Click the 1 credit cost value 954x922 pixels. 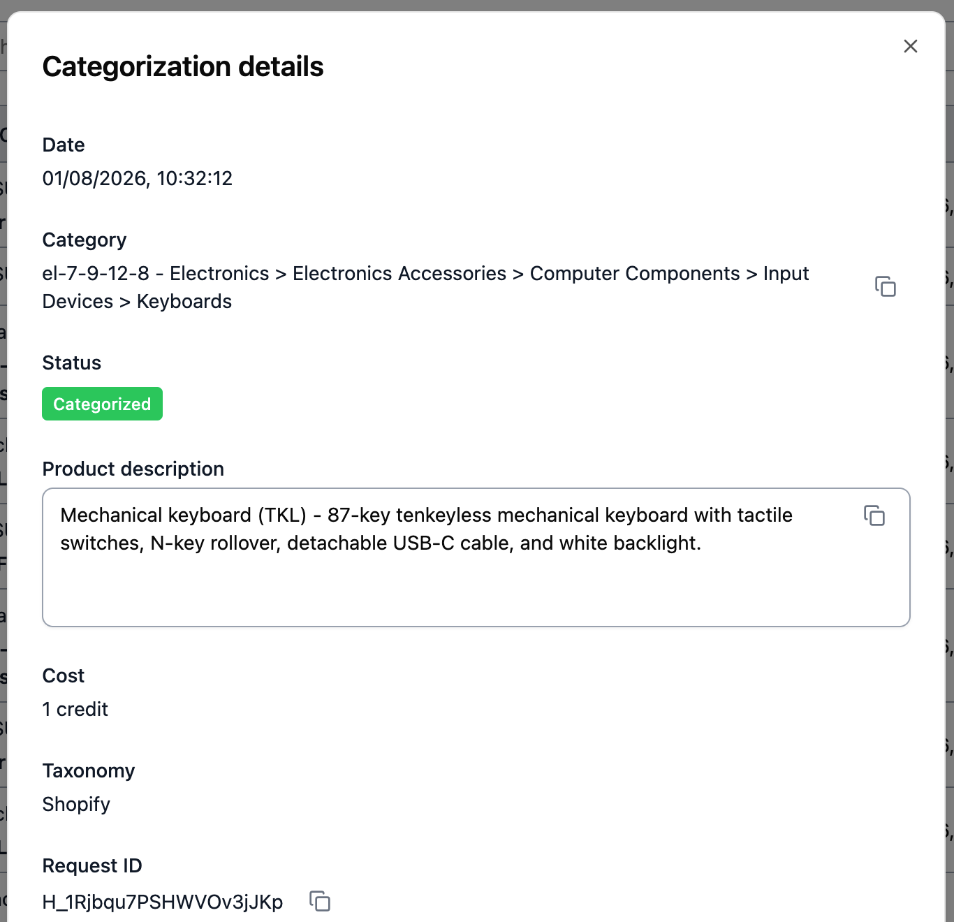click(75, 709)
